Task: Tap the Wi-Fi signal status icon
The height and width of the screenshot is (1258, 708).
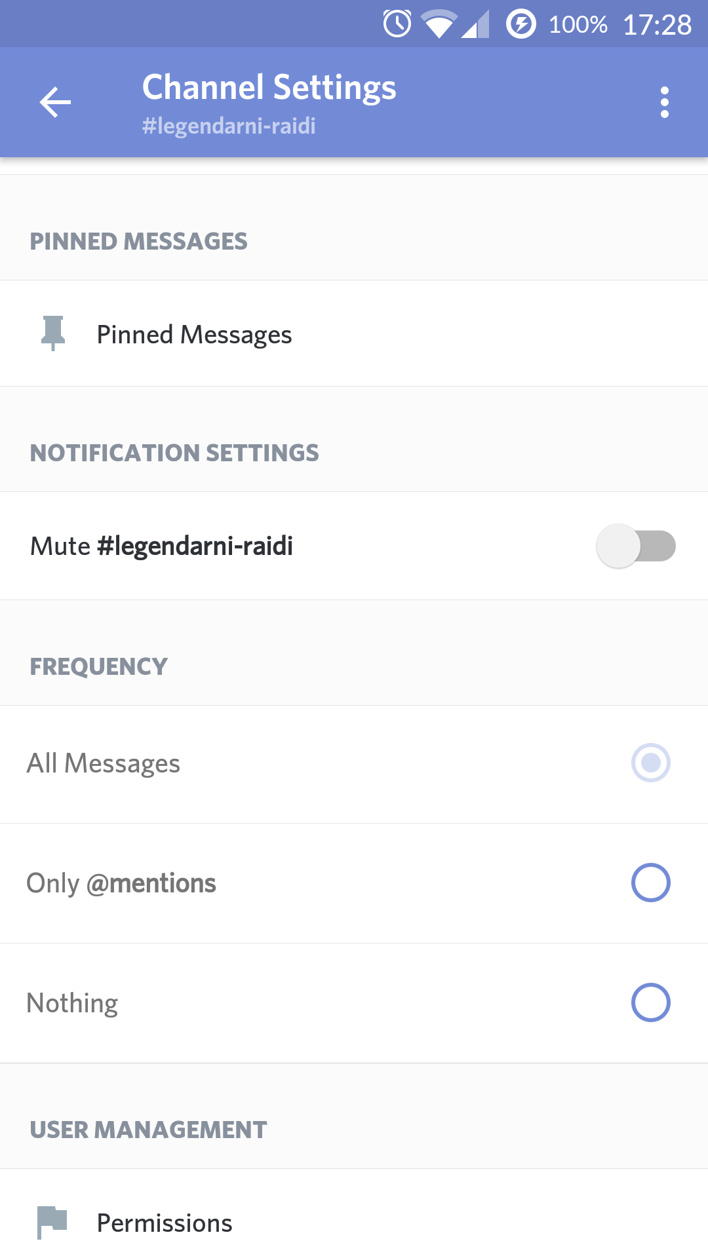Action: (x=439, y=24)
